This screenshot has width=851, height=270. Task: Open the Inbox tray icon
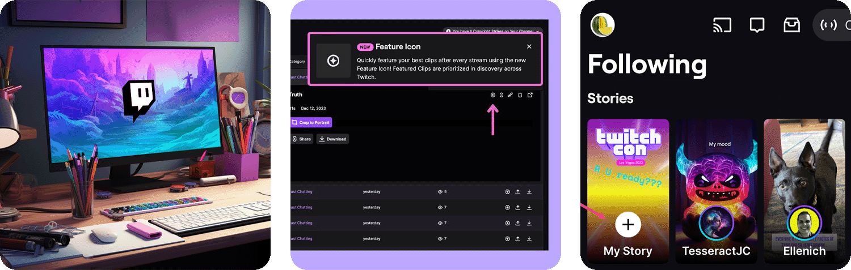pos(791,25)
